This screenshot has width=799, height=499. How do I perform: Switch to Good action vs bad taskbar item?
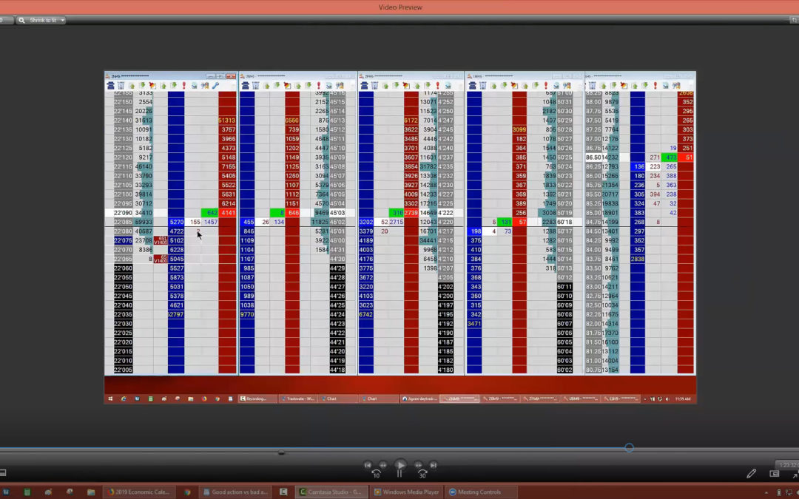click(236, 492)
